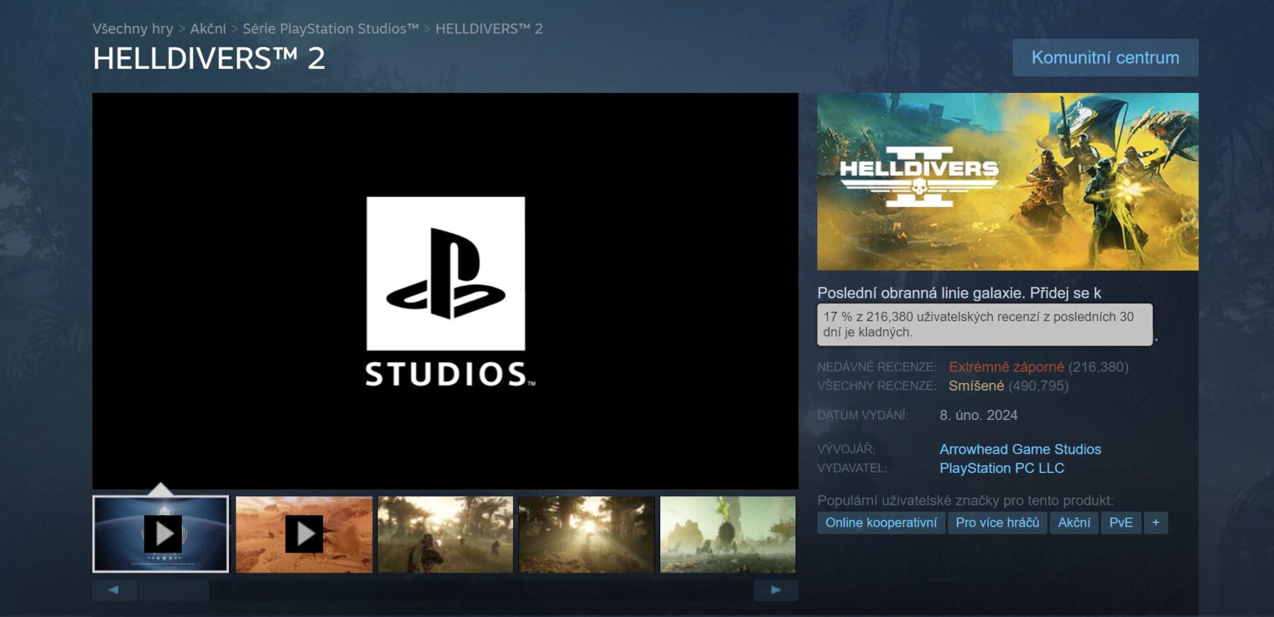Click the PlayStation Studios video player
Viewport: 1274px width, 617px height.
pyautogui.click(x=445, y=291)
